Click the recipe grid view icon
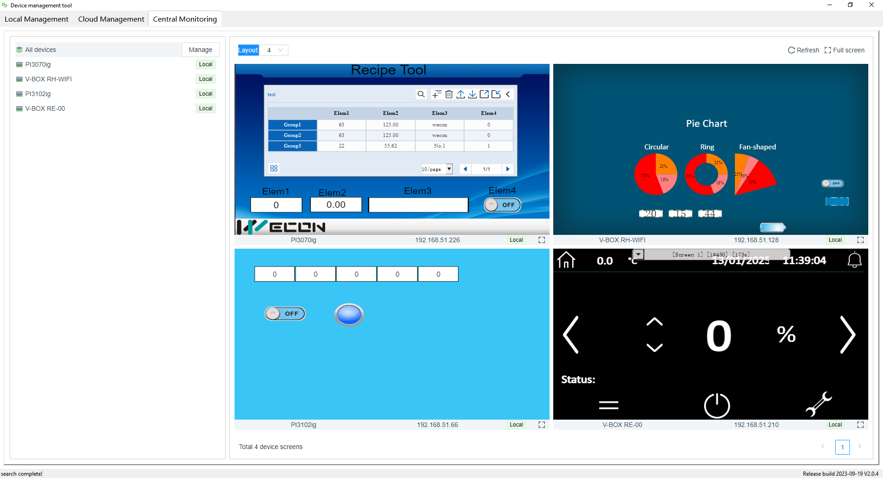The image size is (883, 478). tap(274, 169)
